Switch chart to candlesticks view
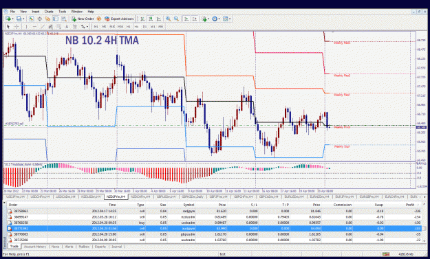The height and width of the screenshot is (259, 430). tap(151, 19)
